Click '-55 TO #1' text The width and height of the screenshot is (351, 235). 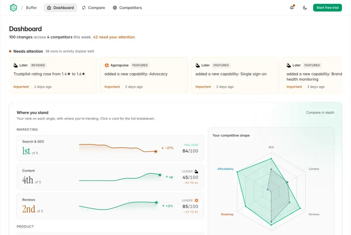coord(191,183)
